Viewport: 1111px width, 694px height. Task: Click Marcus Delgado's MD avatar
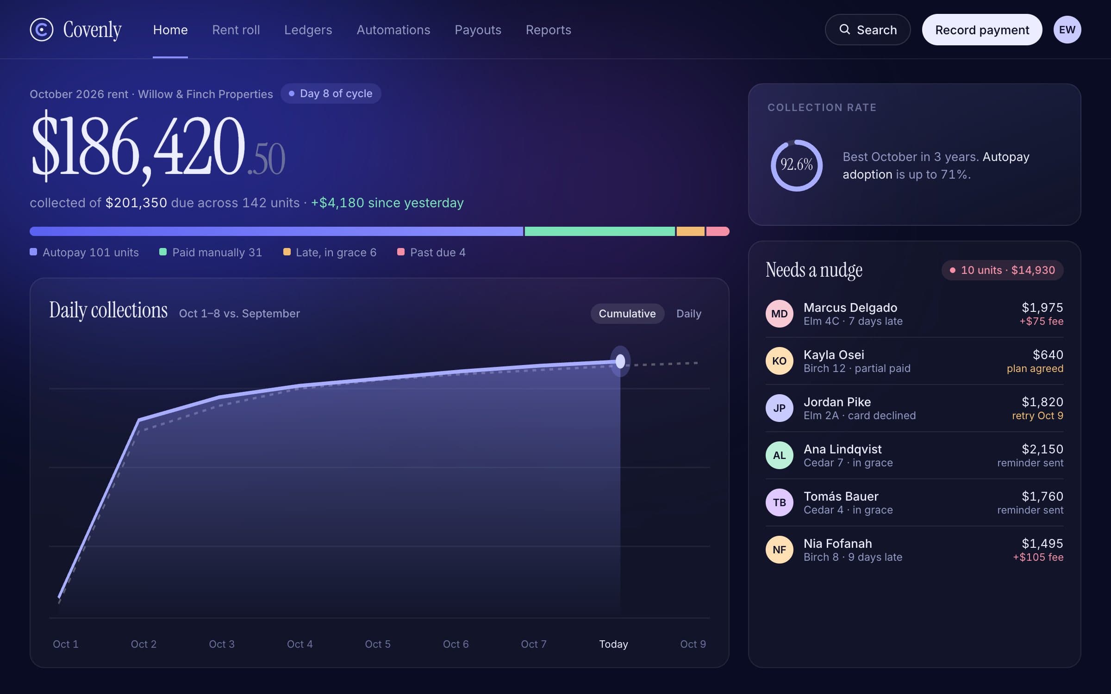tap(779, 314)
